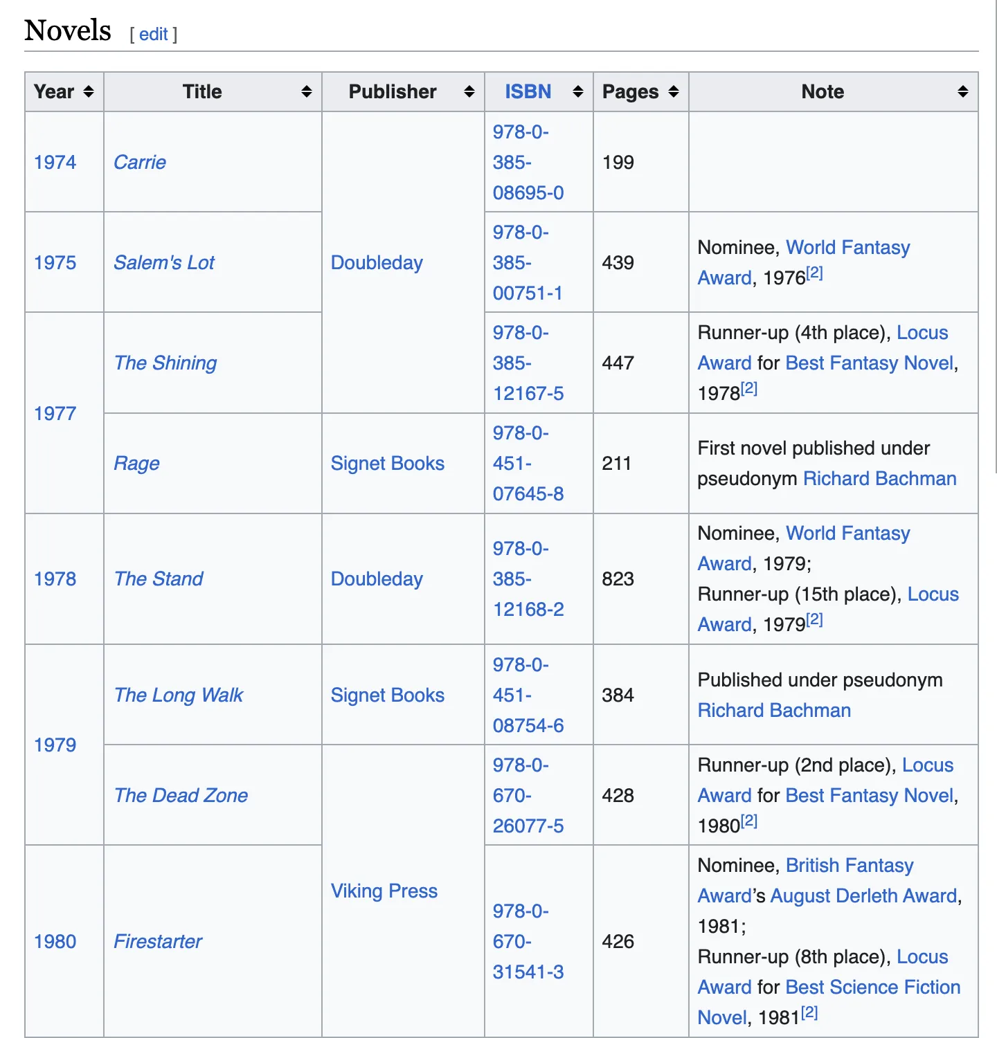Open the Carrie novel link
The image size is (997, 1038).
(140, 162)
